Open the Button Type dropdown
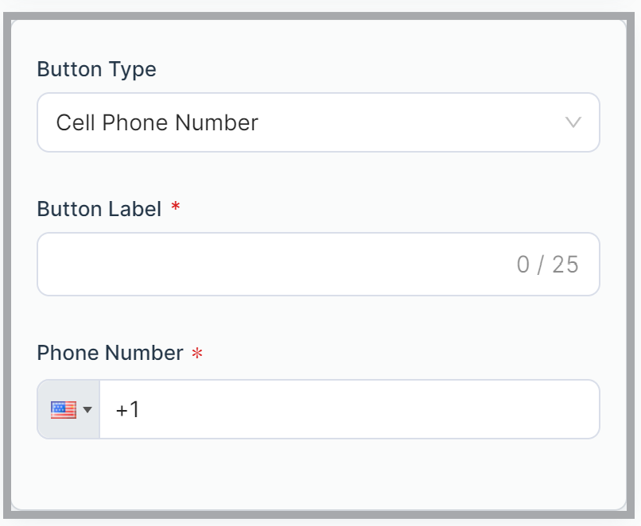The width and height of the screenshot is (641, 526). pos(318,122)
